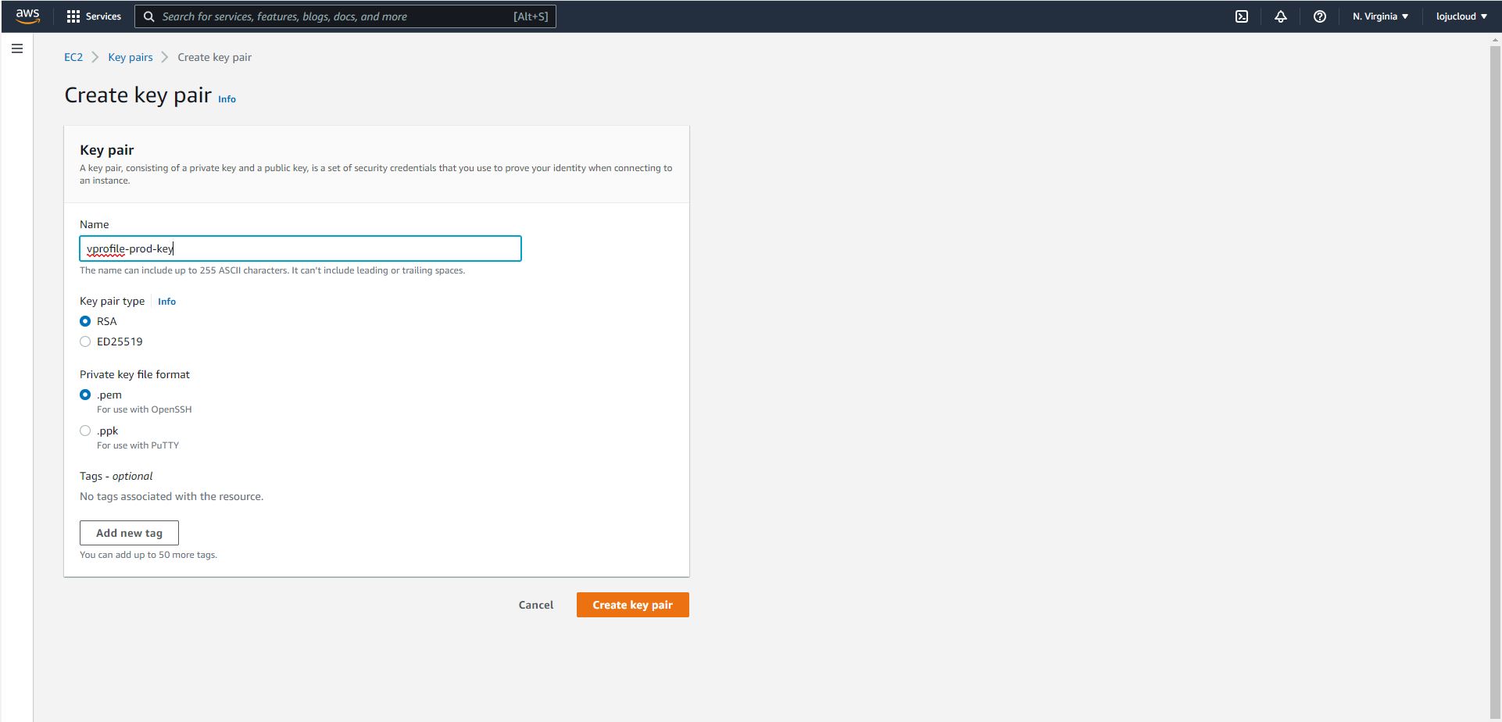Go to Key pairs breadcrumb link

131,57
